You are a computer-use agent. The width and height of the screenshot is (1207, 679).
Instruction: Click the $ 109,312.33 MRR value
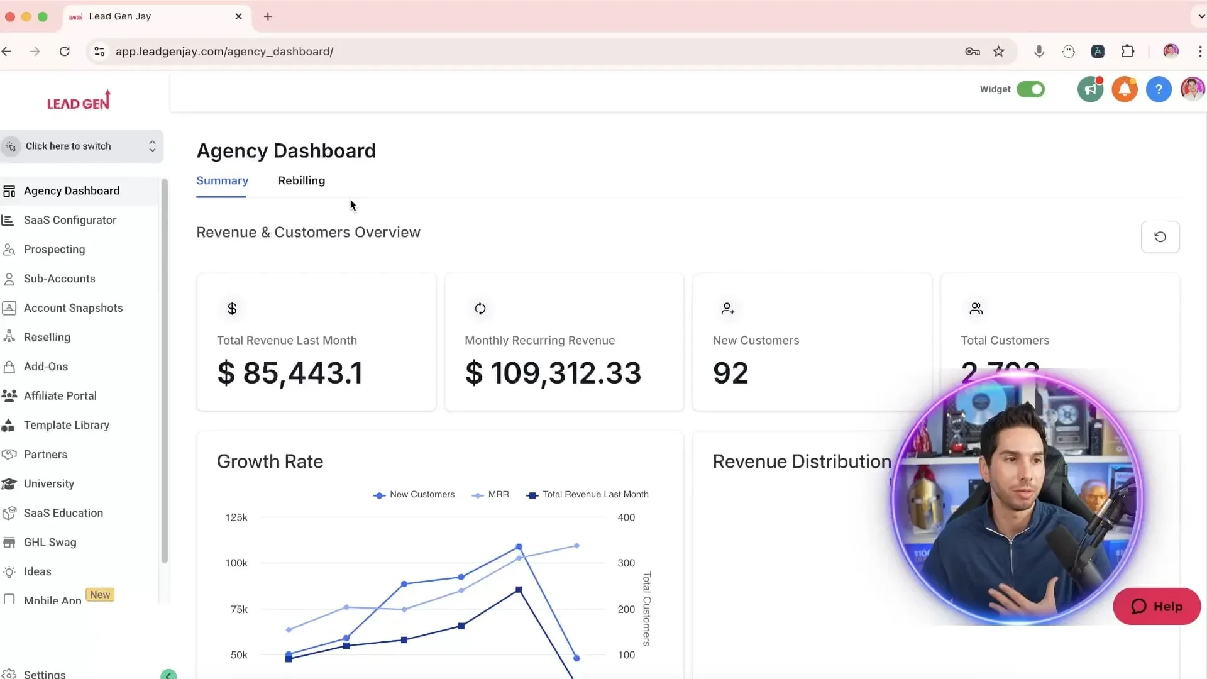point(553,373)
